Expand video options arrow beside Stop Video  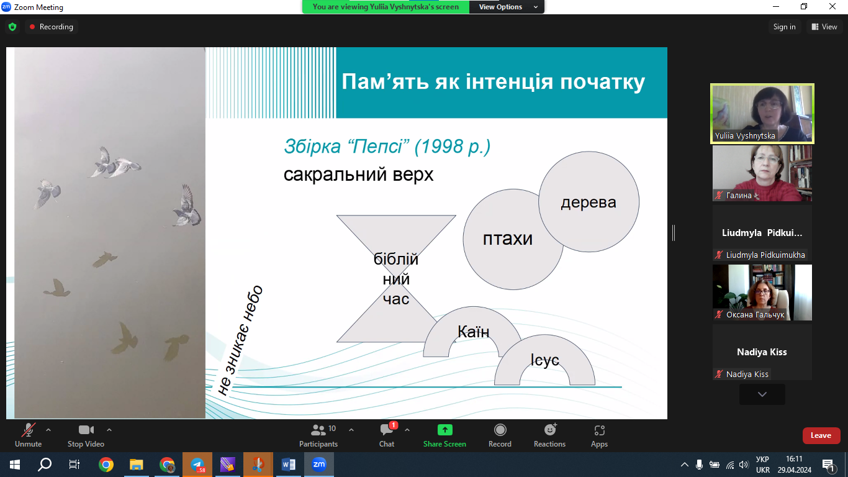point(109,430)
